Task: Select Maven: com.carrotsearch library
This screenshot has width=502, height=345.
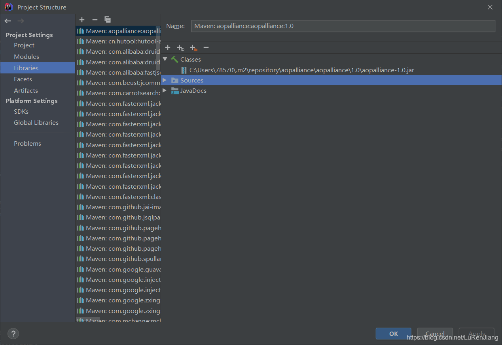Action: 118,93
